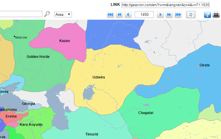Open the Area dropdown

(x=63, y=14)
